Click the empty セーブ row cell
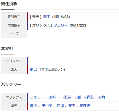The width and height of the screenshot is (119, 112). [x=73, y=34]
